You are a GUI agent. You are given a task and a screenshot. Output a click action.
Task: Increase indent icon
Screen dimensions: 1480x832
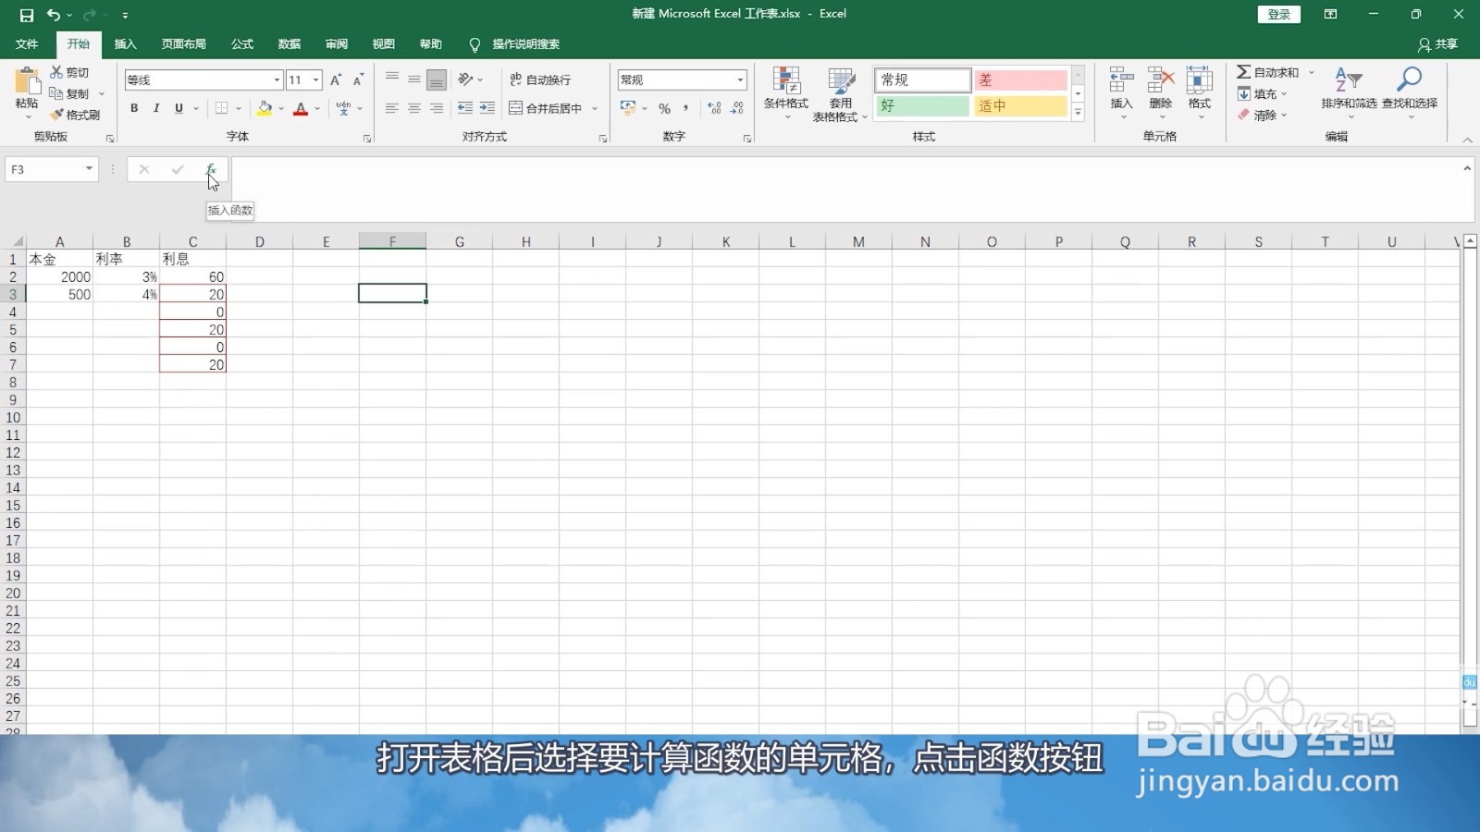pos(487,108)
